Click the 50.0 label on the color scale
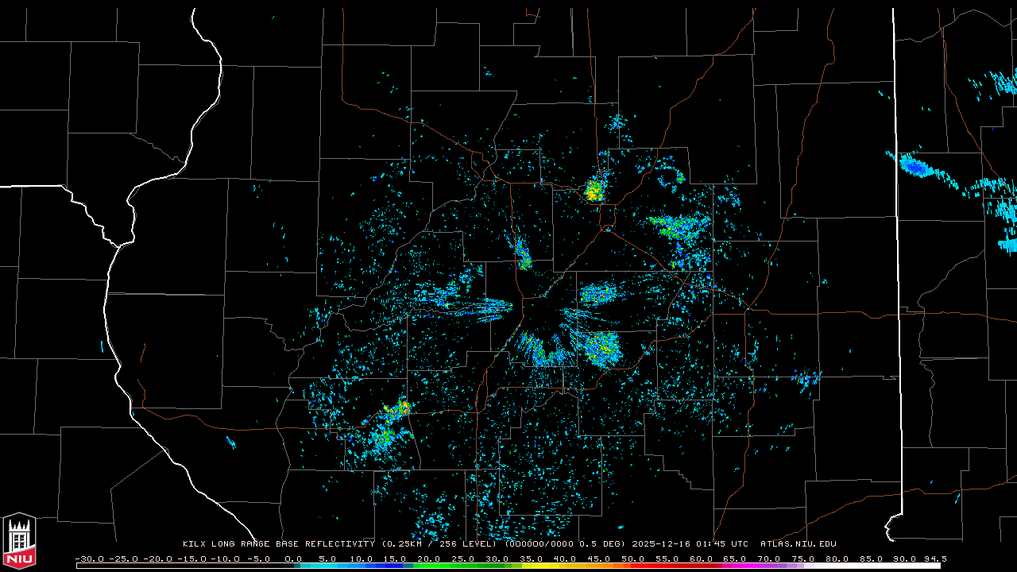Viewport: 1017px width, 572px height. pos(632,558)
